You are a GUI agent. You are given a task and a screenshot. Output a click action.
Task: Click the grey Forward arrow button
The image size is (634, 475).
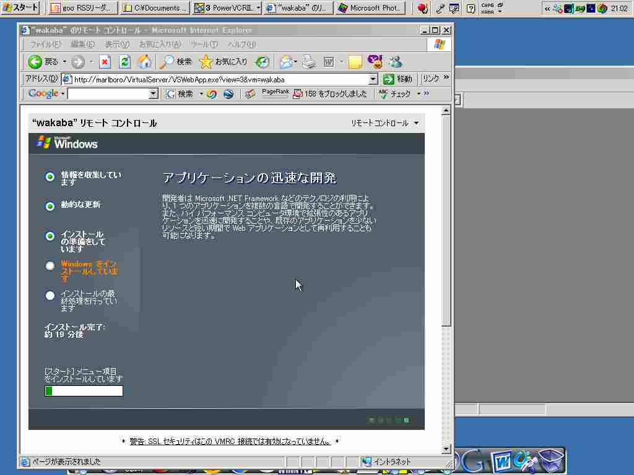coord(78,62)
